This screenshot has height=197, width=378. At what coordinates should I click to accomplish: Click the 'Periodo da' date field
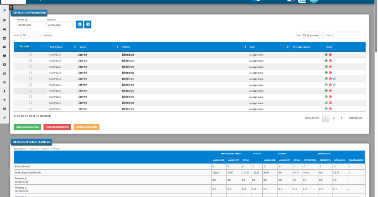30,25
